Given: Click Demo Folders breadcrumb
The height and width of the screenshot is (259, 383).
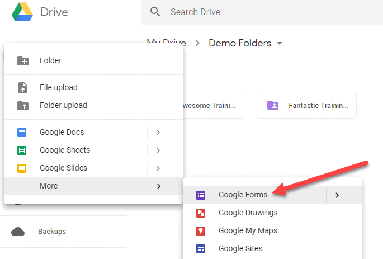Looking at the screenshot, I should click(x=240, y=43).
